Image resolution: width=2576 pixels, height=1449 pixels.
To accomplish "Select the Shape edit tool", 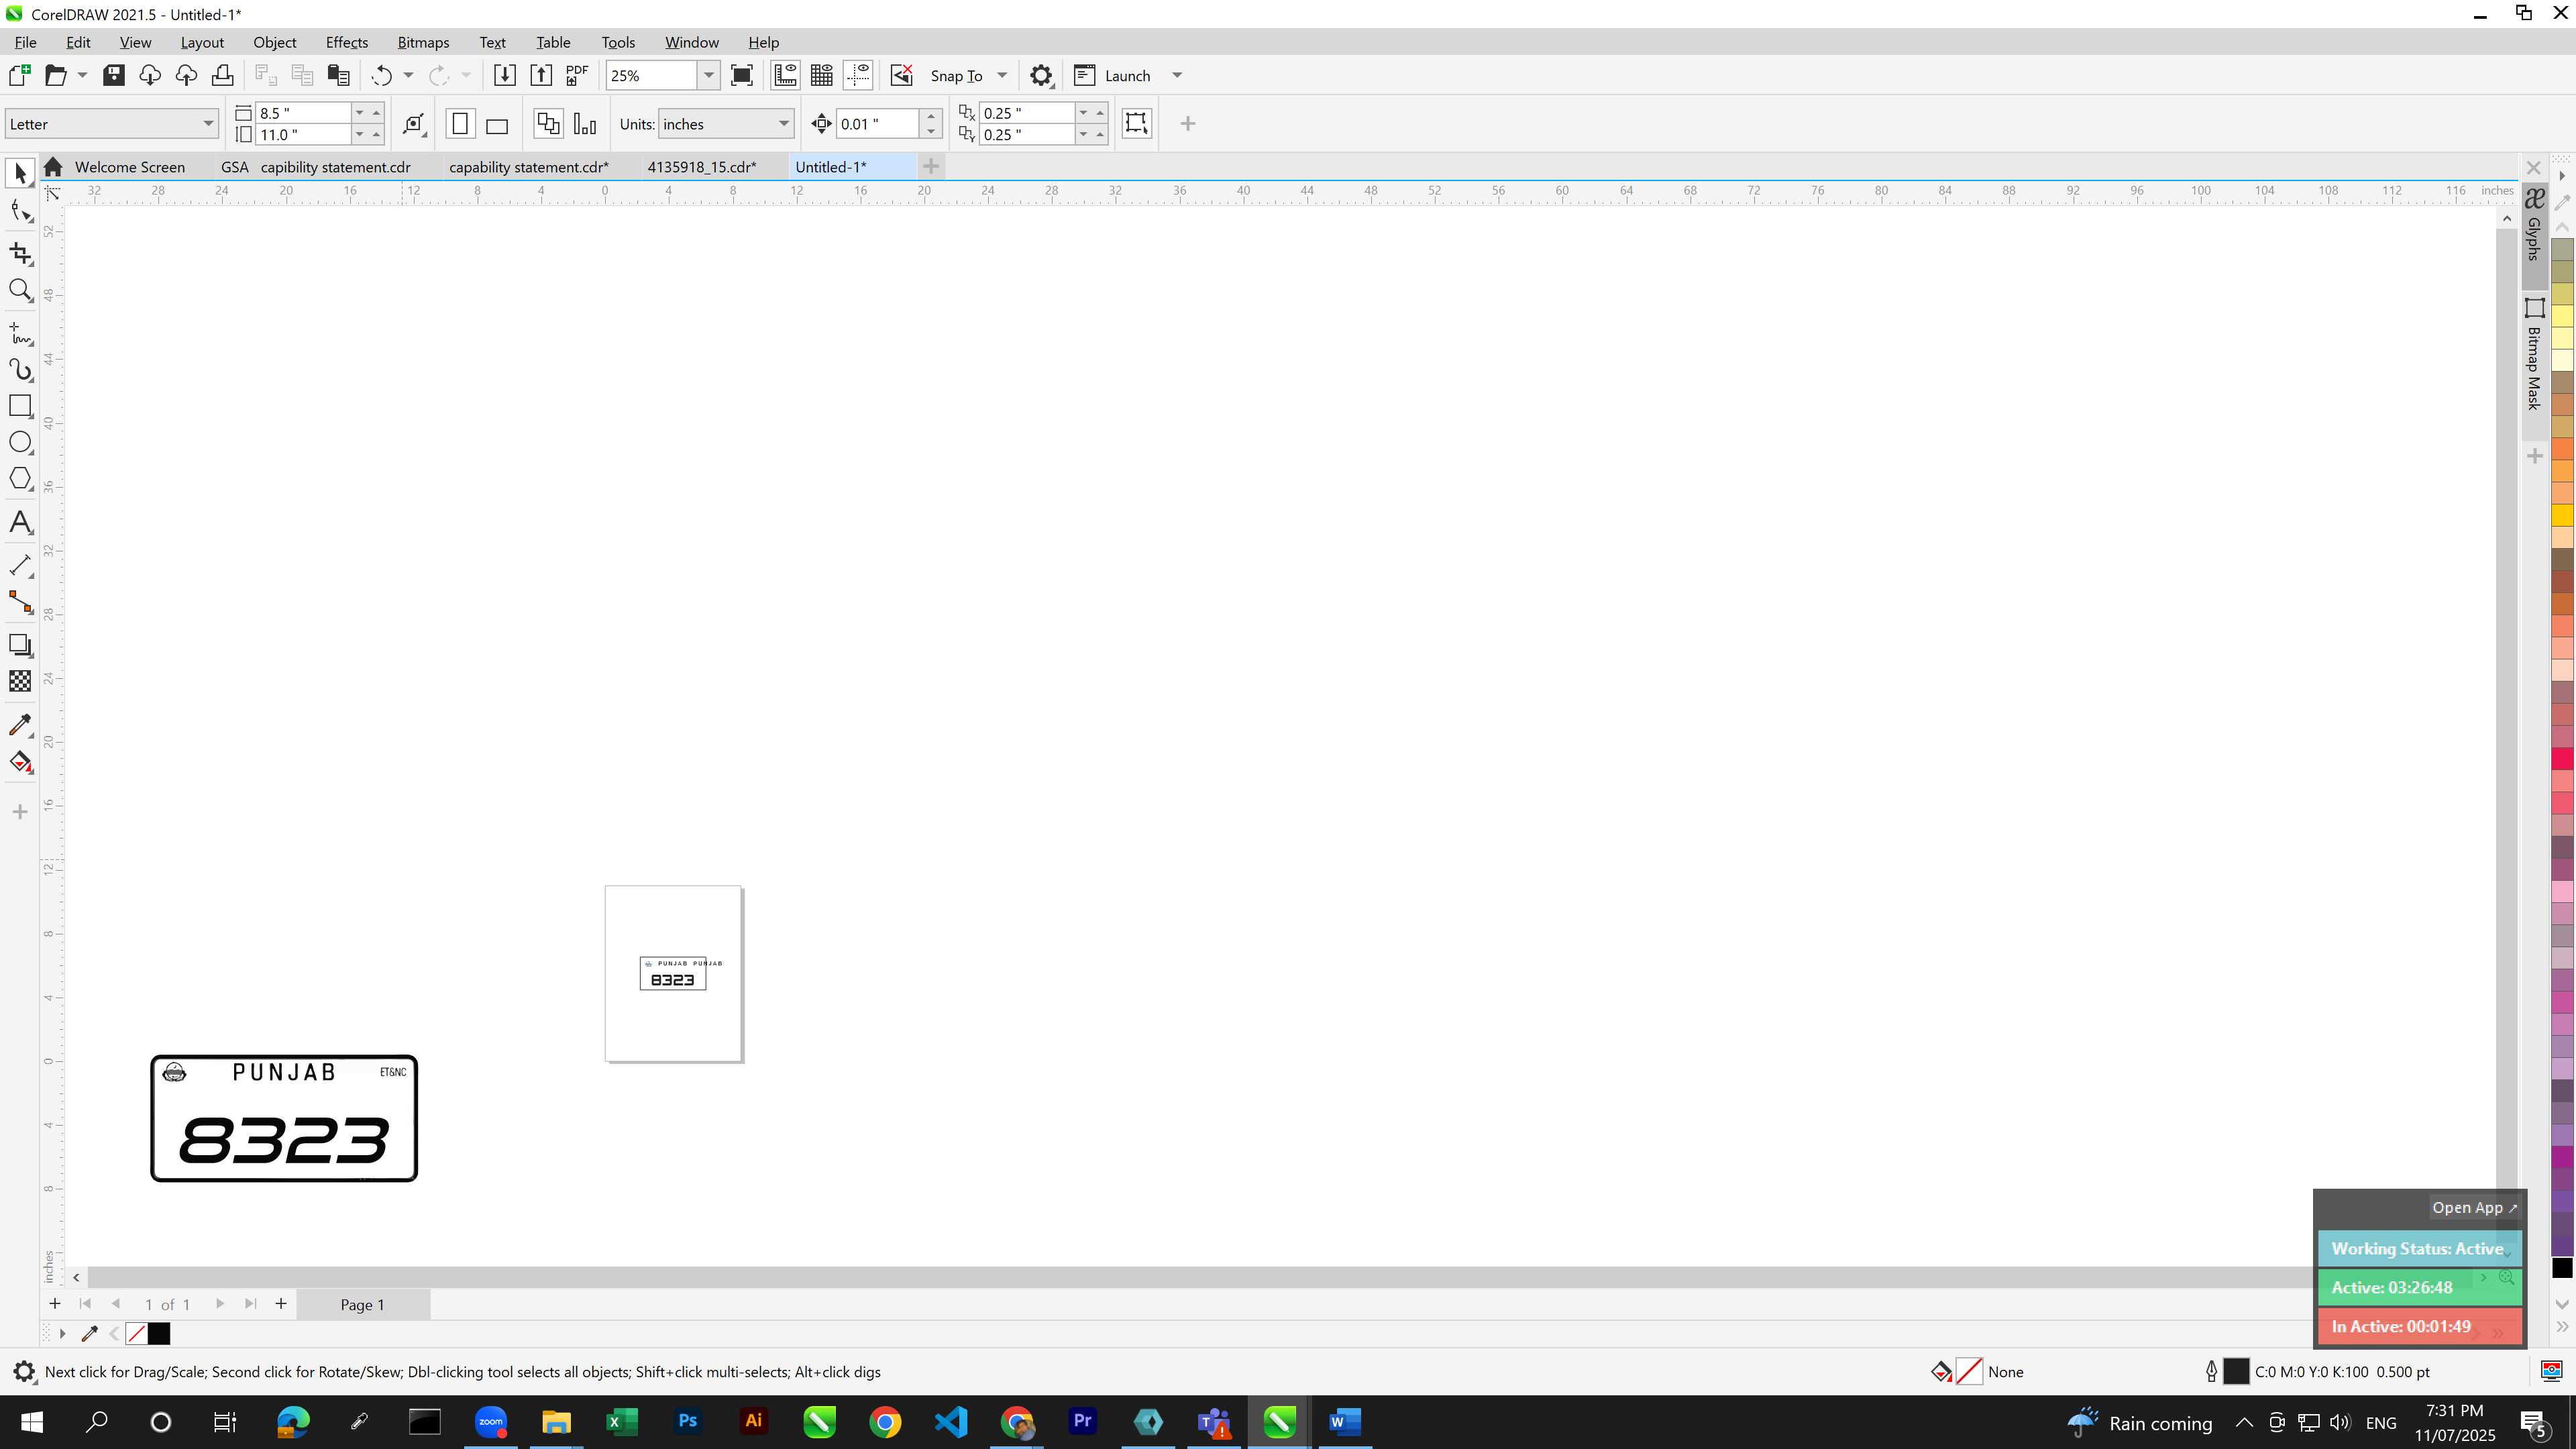I will 20,211.
